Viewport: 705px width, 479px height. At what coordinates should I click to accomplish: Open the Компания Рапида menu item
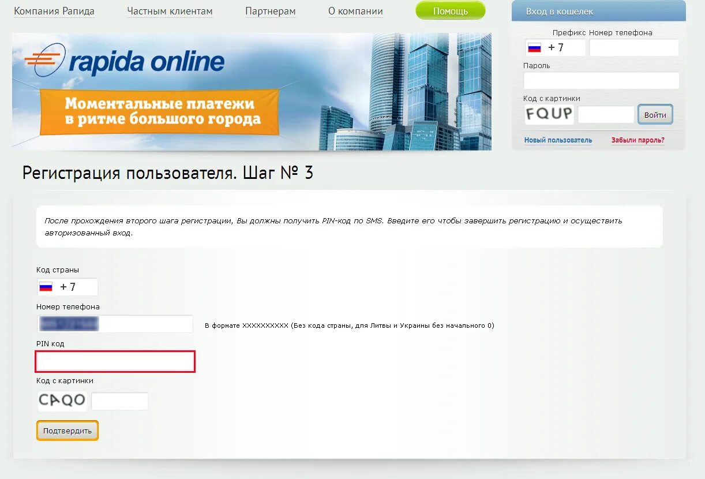coord(54,12)
